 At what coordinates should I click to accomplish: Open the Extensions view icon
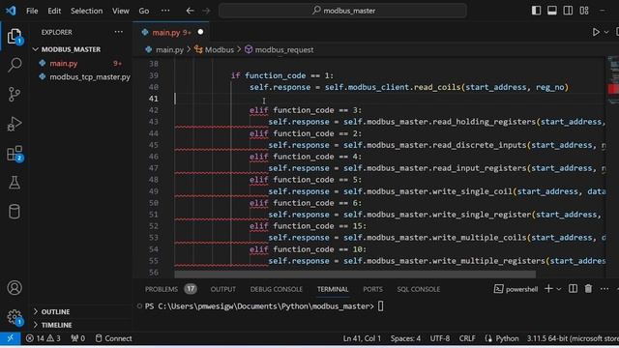click(x=15, y=154)
